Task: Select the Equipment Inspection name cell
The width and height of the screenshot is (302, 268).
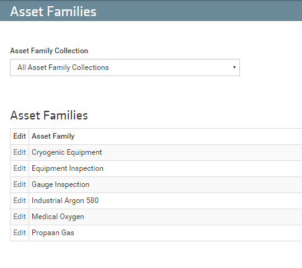Action: pyautogui.click(x=166, y=168)
